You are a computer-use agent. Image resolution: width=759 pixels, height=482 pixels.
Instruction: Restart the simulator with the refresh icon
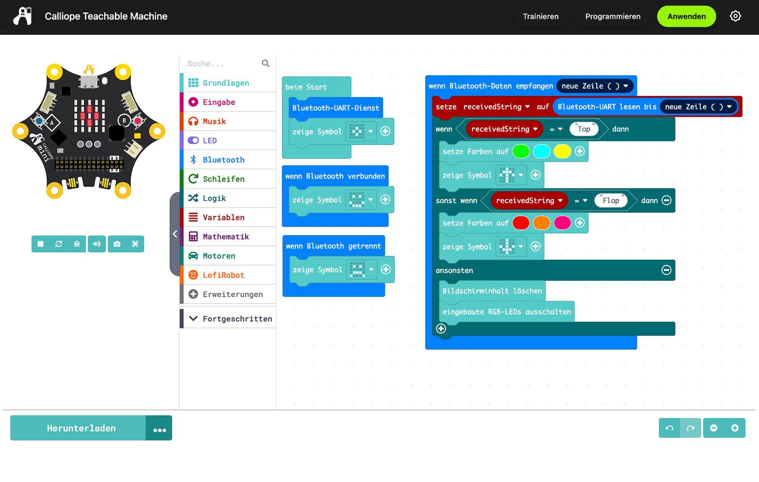(x=59, y=244)
